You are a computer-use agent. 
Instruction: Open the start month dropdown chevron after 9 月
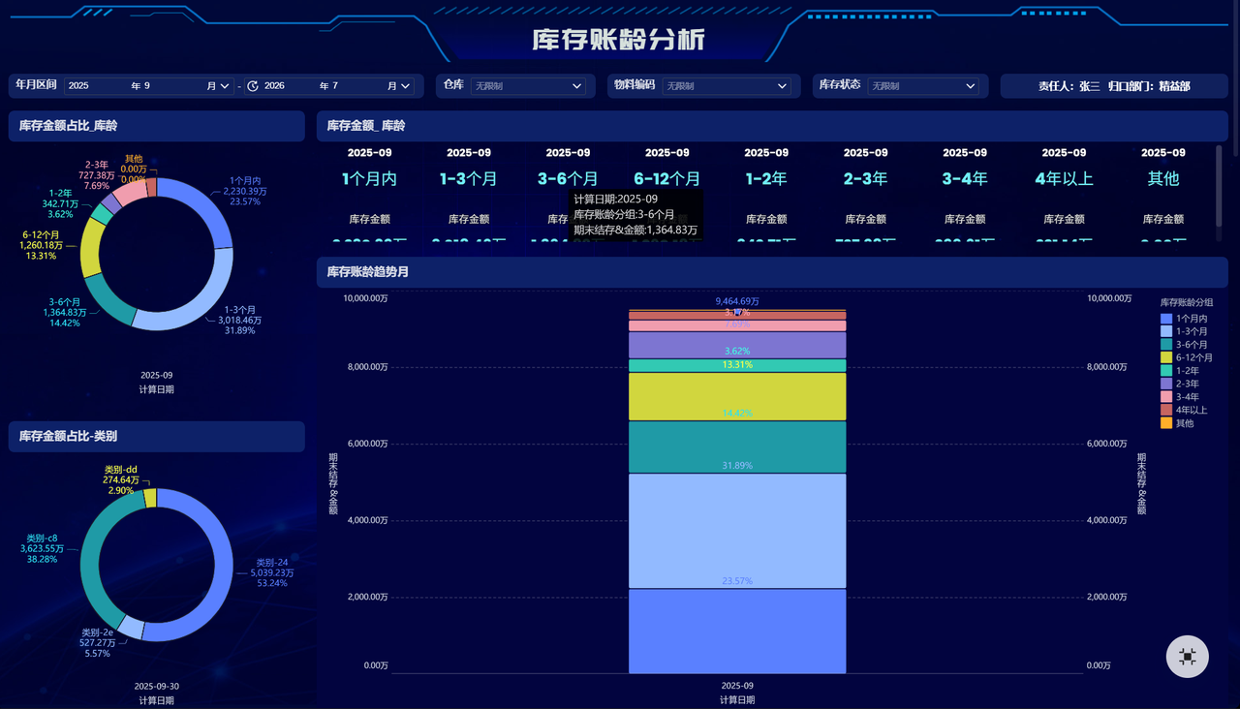(x=225, y=86)
